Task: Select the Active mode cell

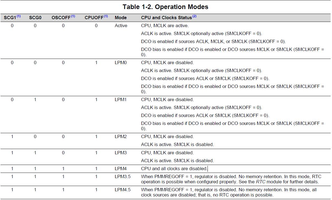Action: point(121,25)
